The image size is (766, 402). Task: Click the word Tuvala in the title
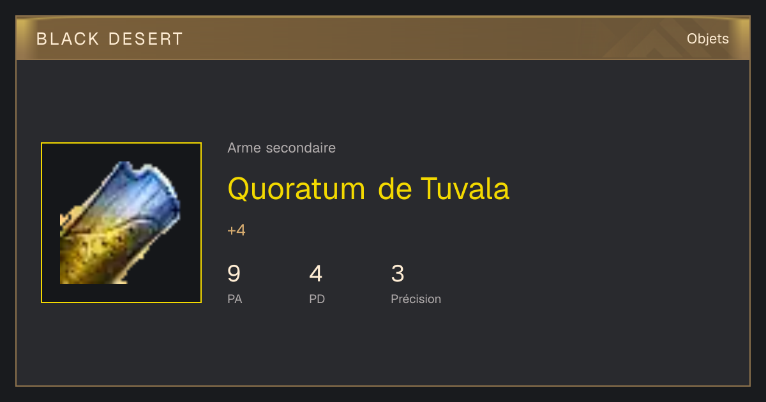465,188
